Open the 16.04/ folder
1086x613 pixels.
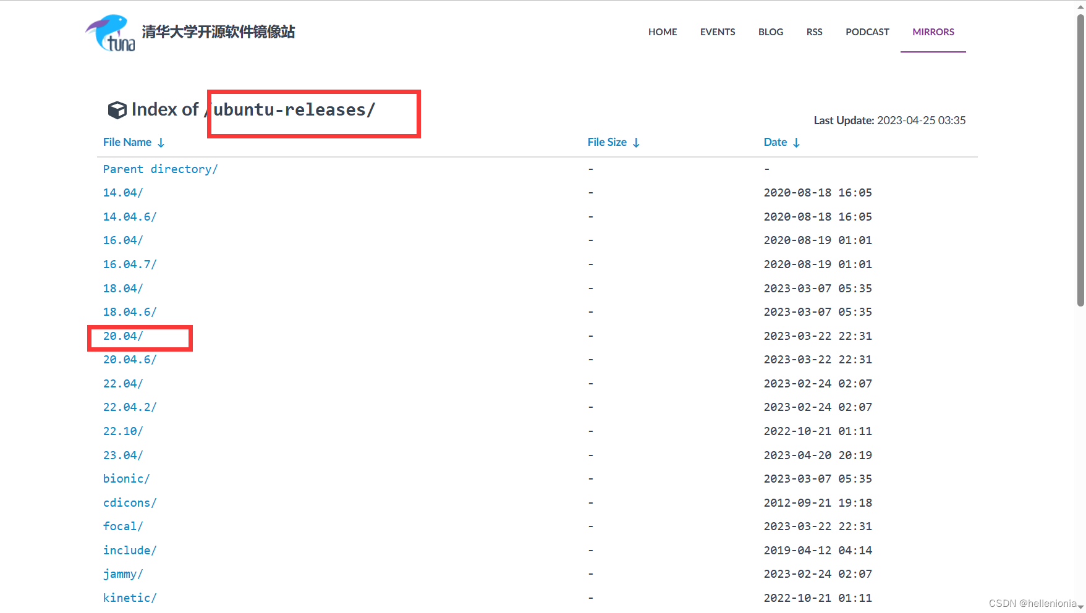click(x=123, y=240)
